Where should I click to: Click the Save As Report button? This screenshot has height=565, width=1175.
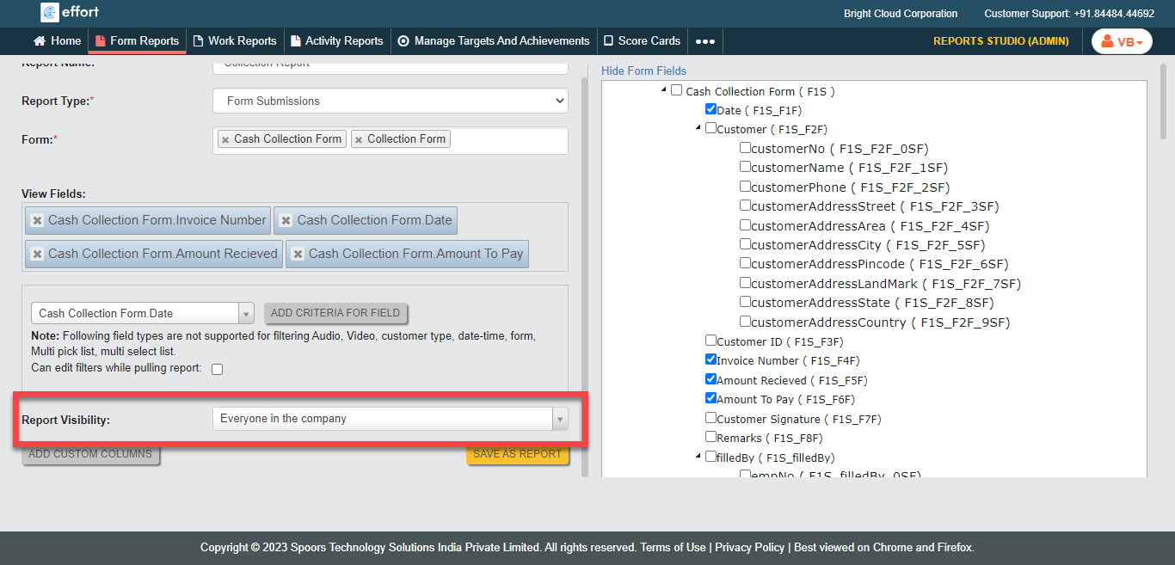[x=517, y=454]
